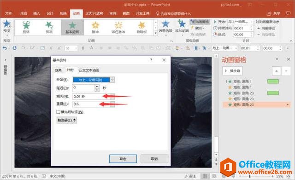
Task: Open the 触发 trigger menu in ribbon
Action: coord(198,28)
